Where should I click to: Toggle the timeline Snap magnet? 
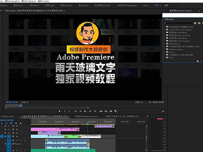[6, 123]
